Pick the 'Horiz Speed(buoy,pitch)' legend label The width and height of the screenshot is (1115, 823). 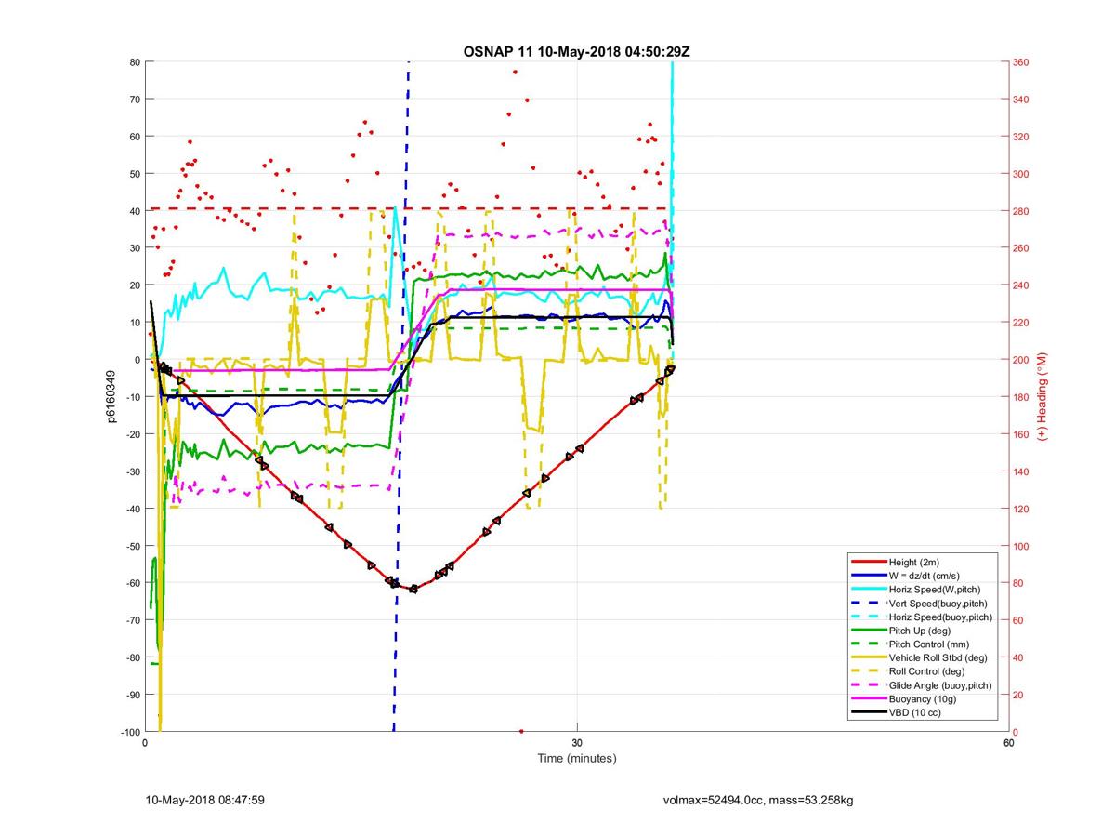[940, 617]
